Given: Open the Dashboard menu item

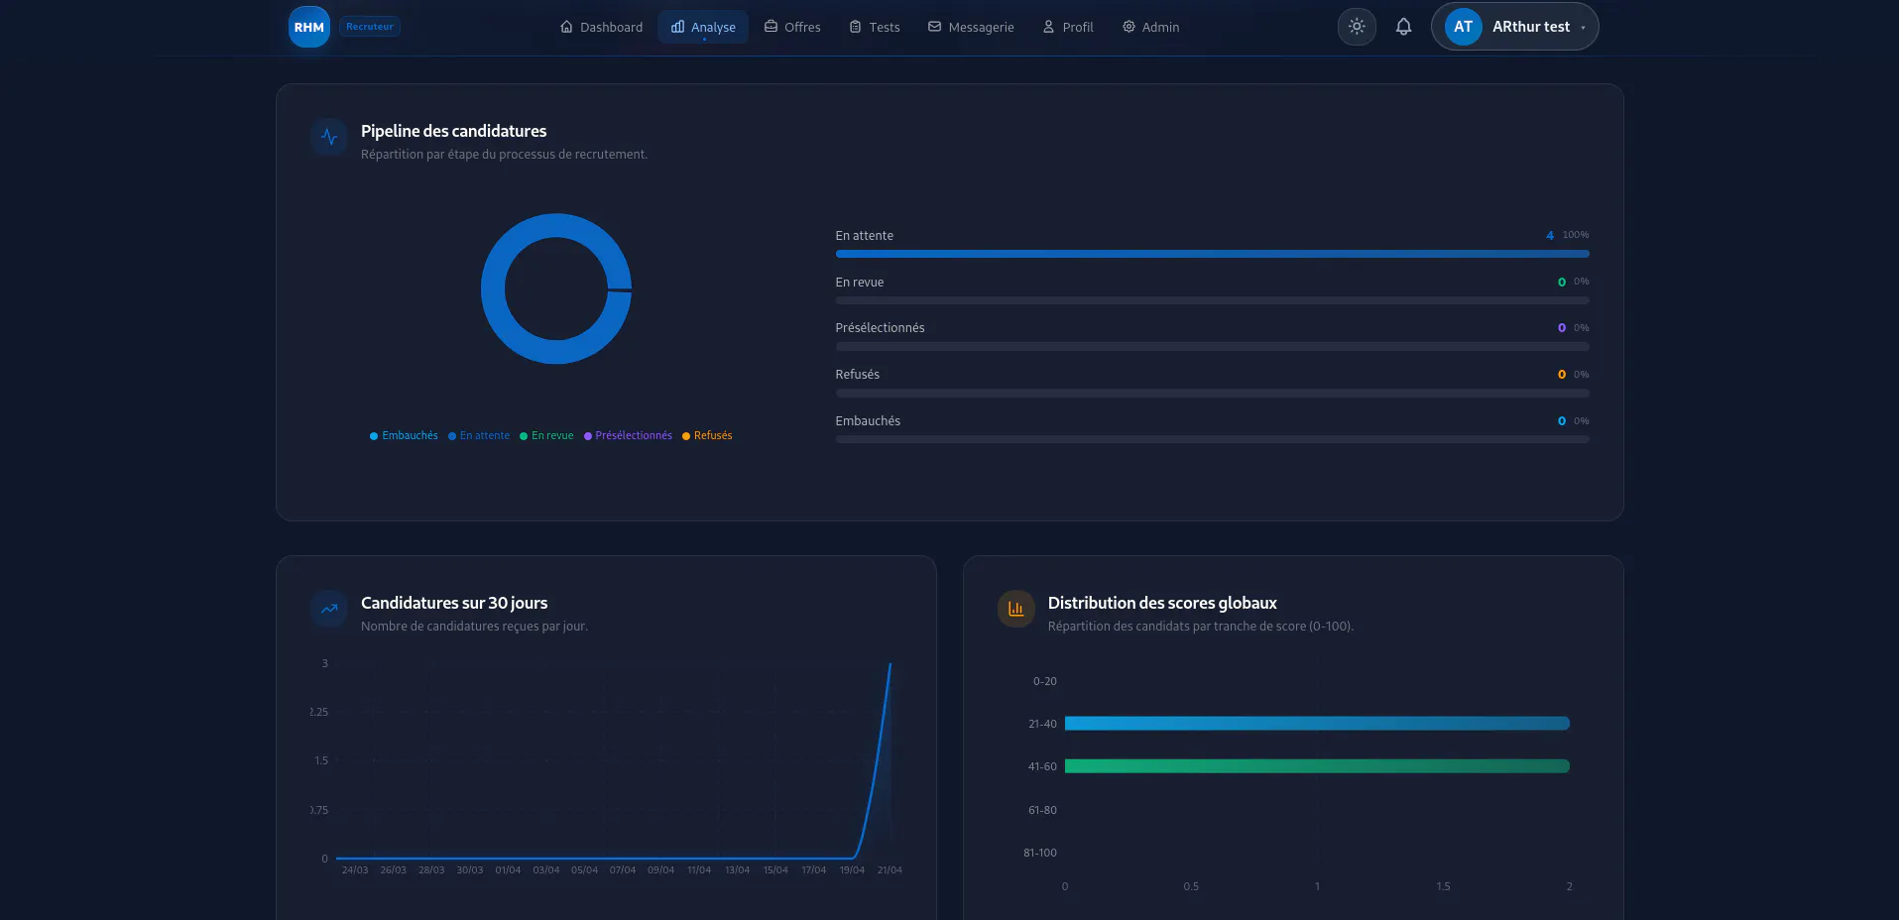Looking at the screenshot, I should [x=602, y=27].
